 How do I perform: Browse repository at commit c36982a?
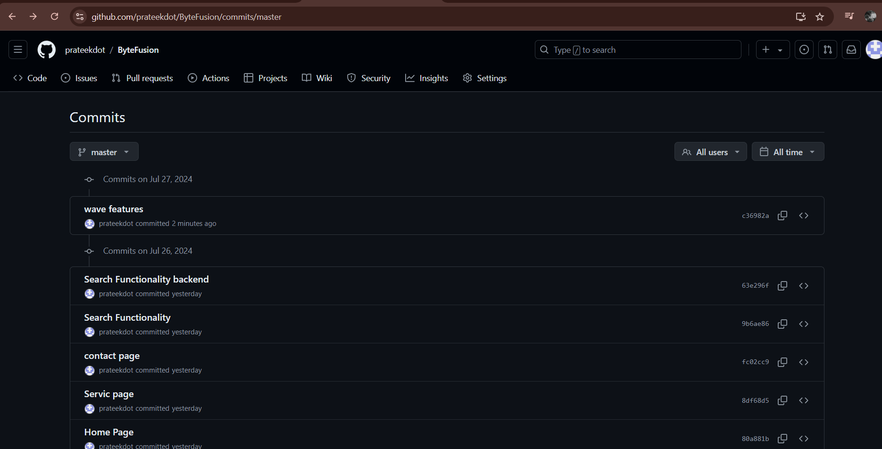804,216
